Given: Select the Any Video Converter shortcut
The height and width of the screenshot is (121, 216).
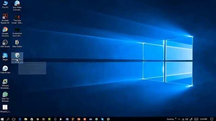Looking at the screenshot, I should coord(17,6).
